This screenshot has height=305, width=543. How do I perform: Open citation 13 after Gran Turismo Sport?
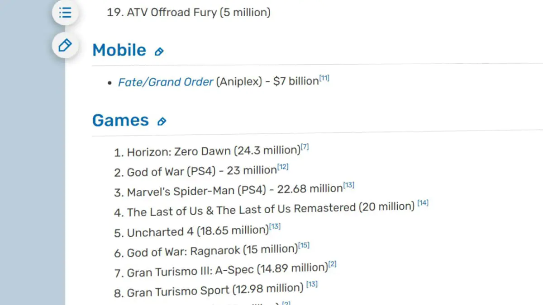click(312, 284)
